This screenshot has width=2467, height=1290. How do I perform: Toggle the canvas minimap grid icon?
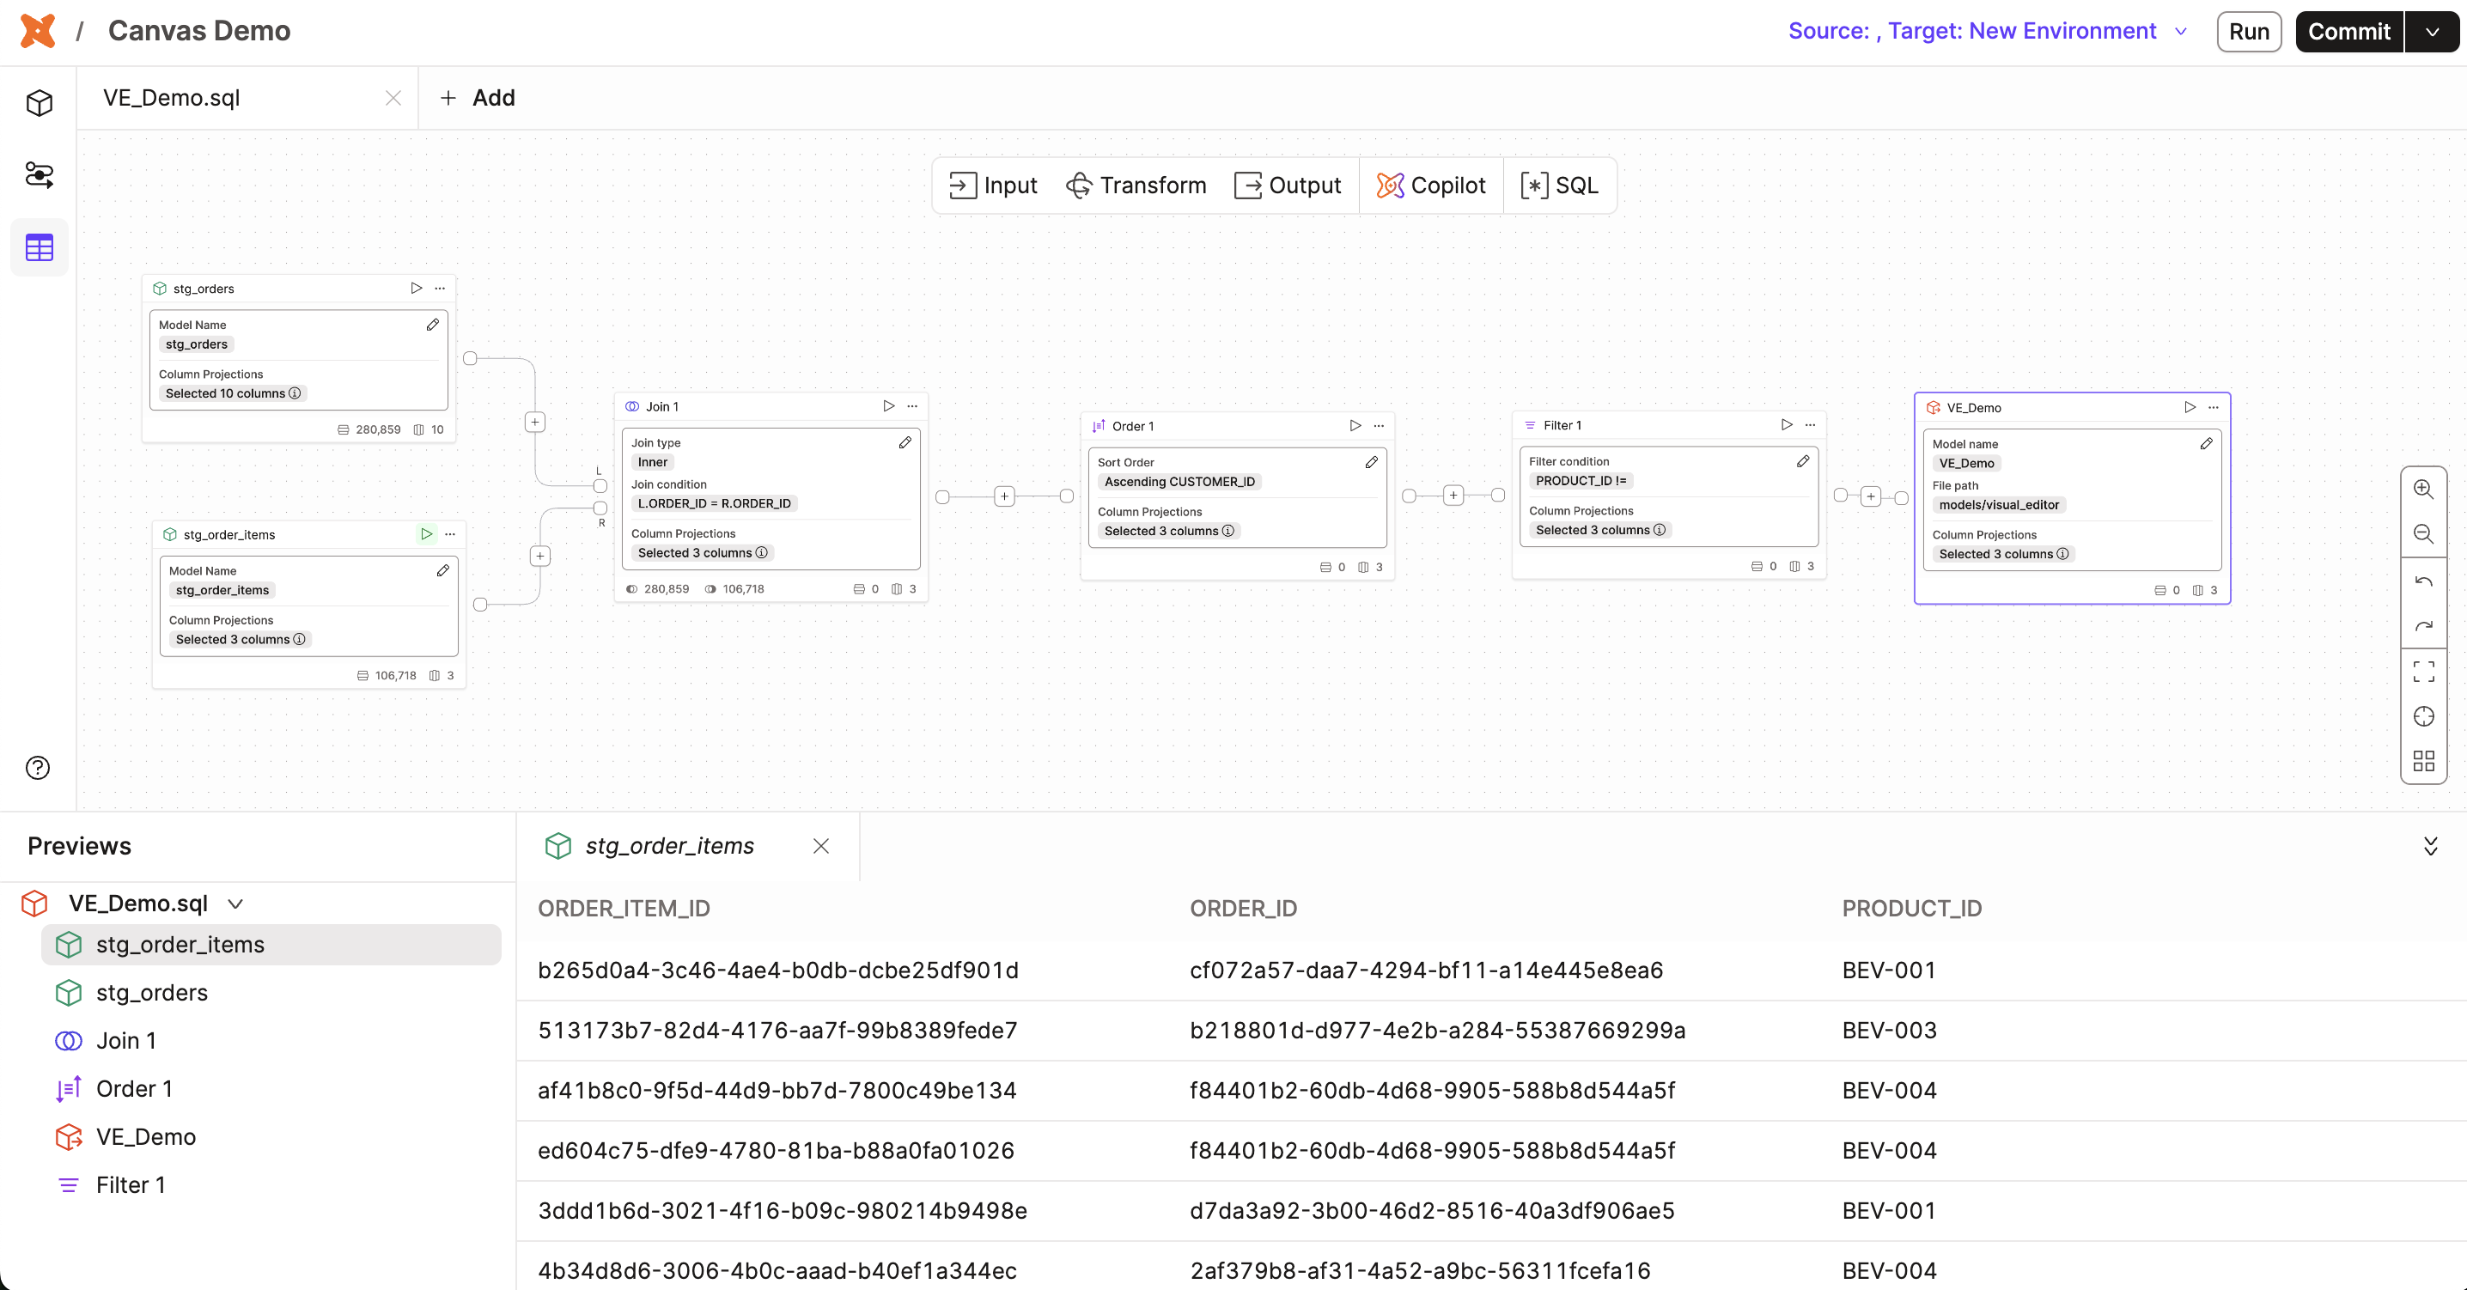coord(2424,760)
